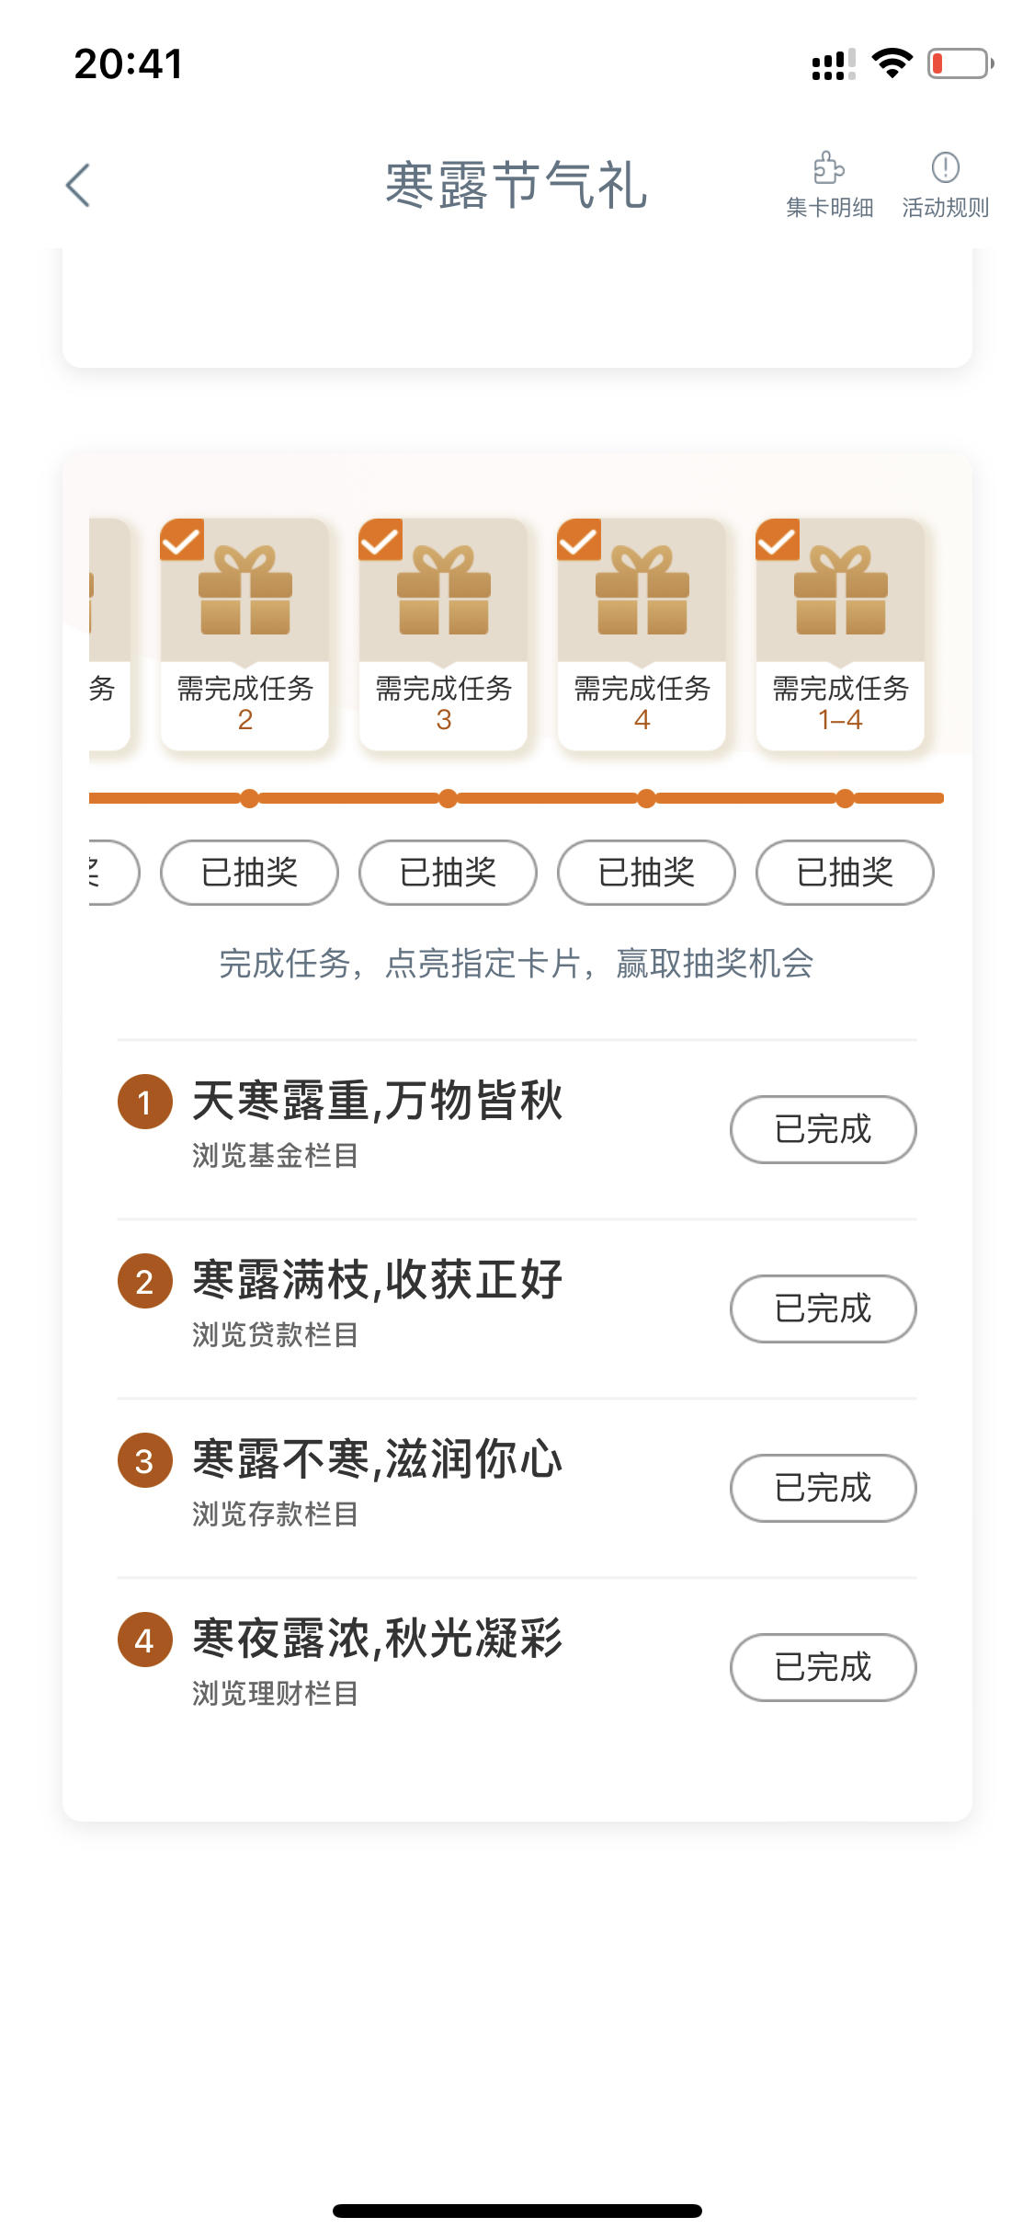Open the 活动规则 exclamation icon
Image resolution: width=1034 pixels, height=2240 pixels.
[x=945, y=168]
